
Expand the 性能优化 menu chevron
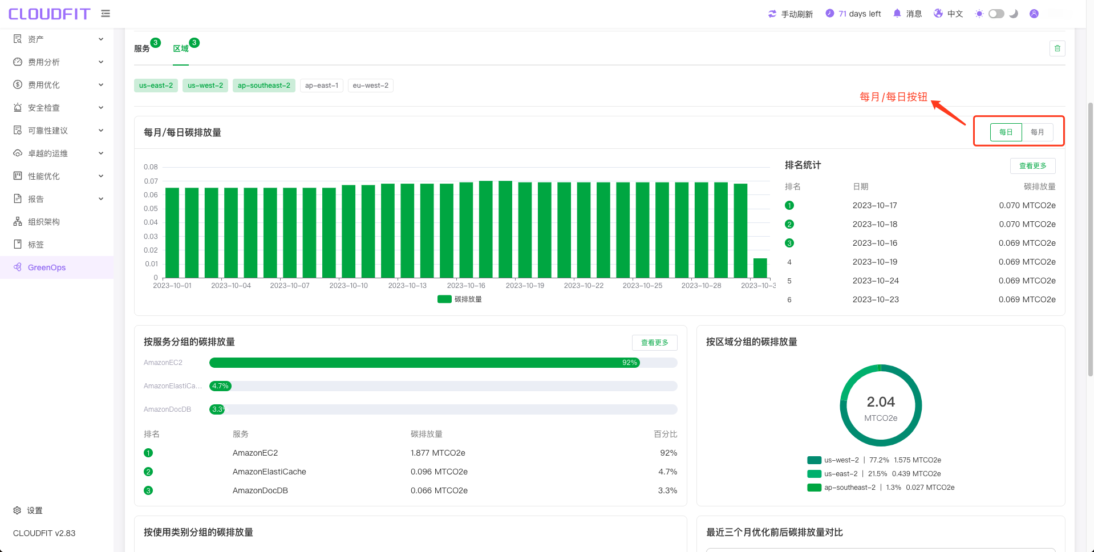[x=101, y=176]
